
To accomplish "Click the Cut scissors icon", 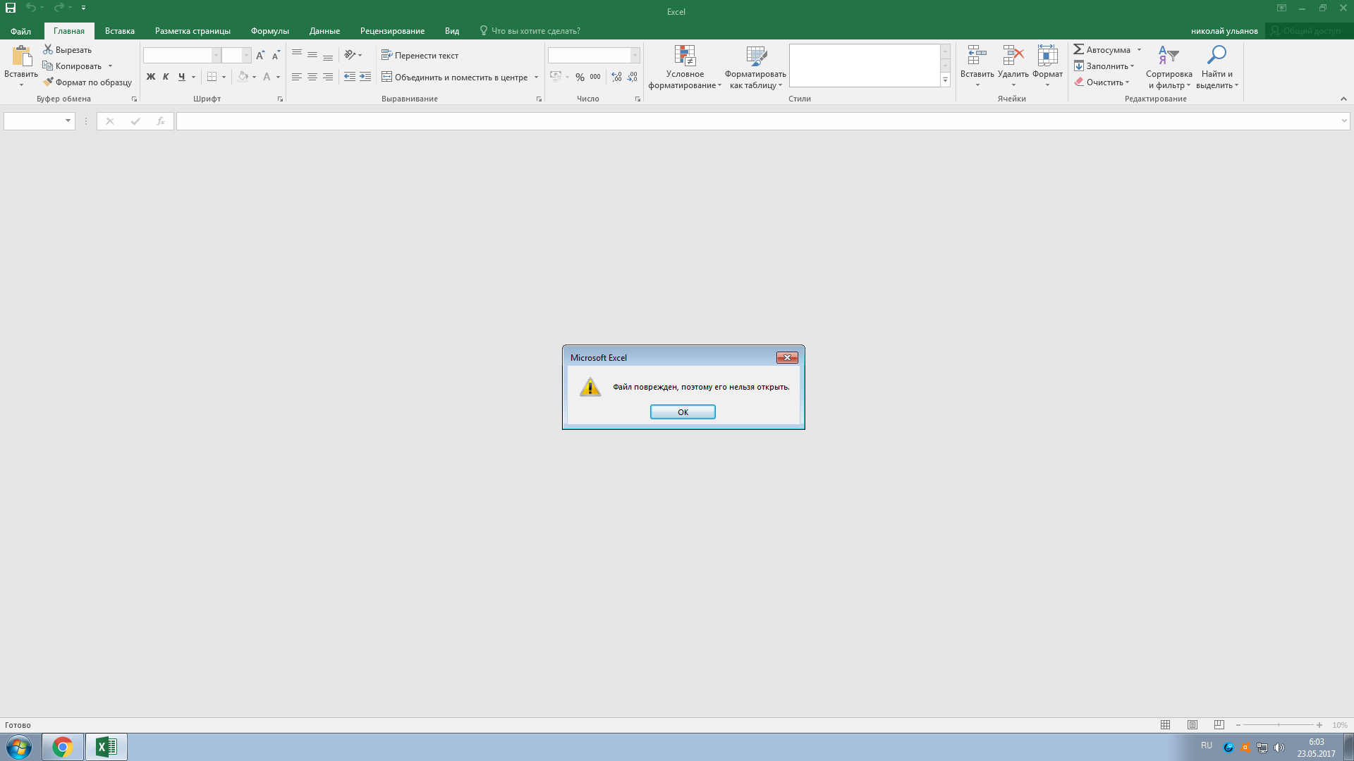I will 48,50.
